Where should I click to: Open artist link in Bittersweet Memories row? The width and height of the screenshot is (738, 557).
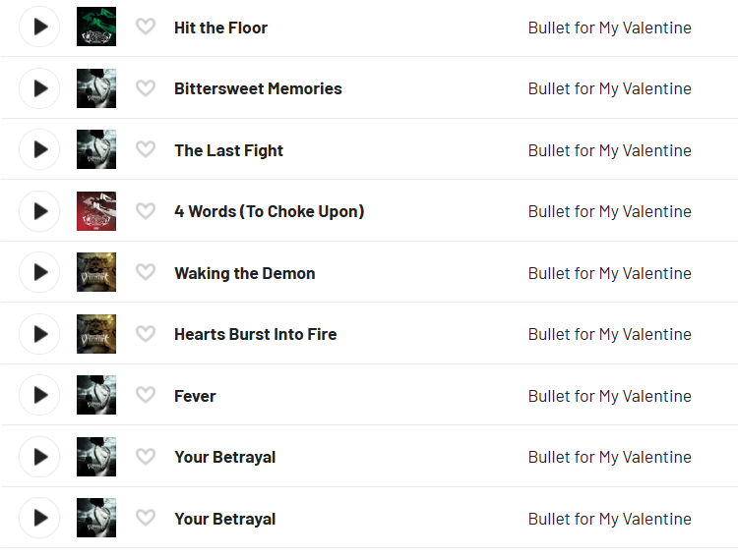609,88
